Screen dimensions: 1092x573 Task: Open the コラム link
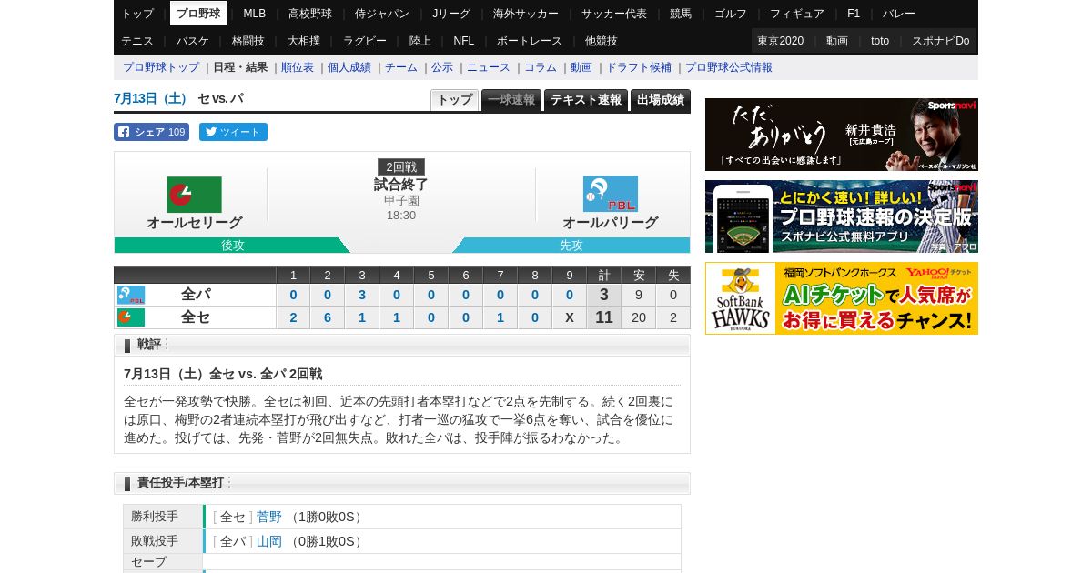(x=541, y=67)
